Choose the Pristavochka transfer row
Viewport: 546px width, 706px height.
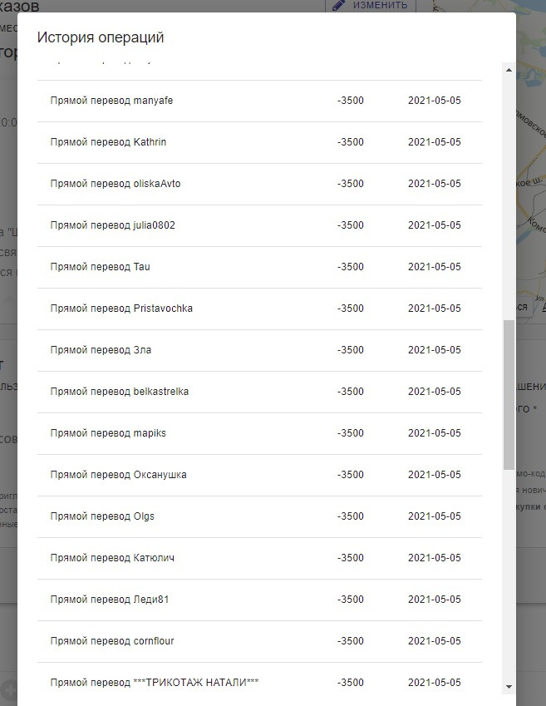[x=260, y=309]
